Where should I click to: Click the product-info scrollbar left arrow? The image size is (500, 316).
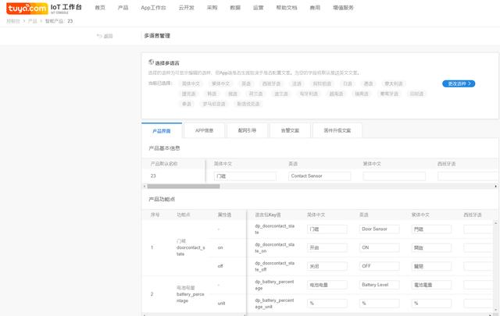(145, 186)
